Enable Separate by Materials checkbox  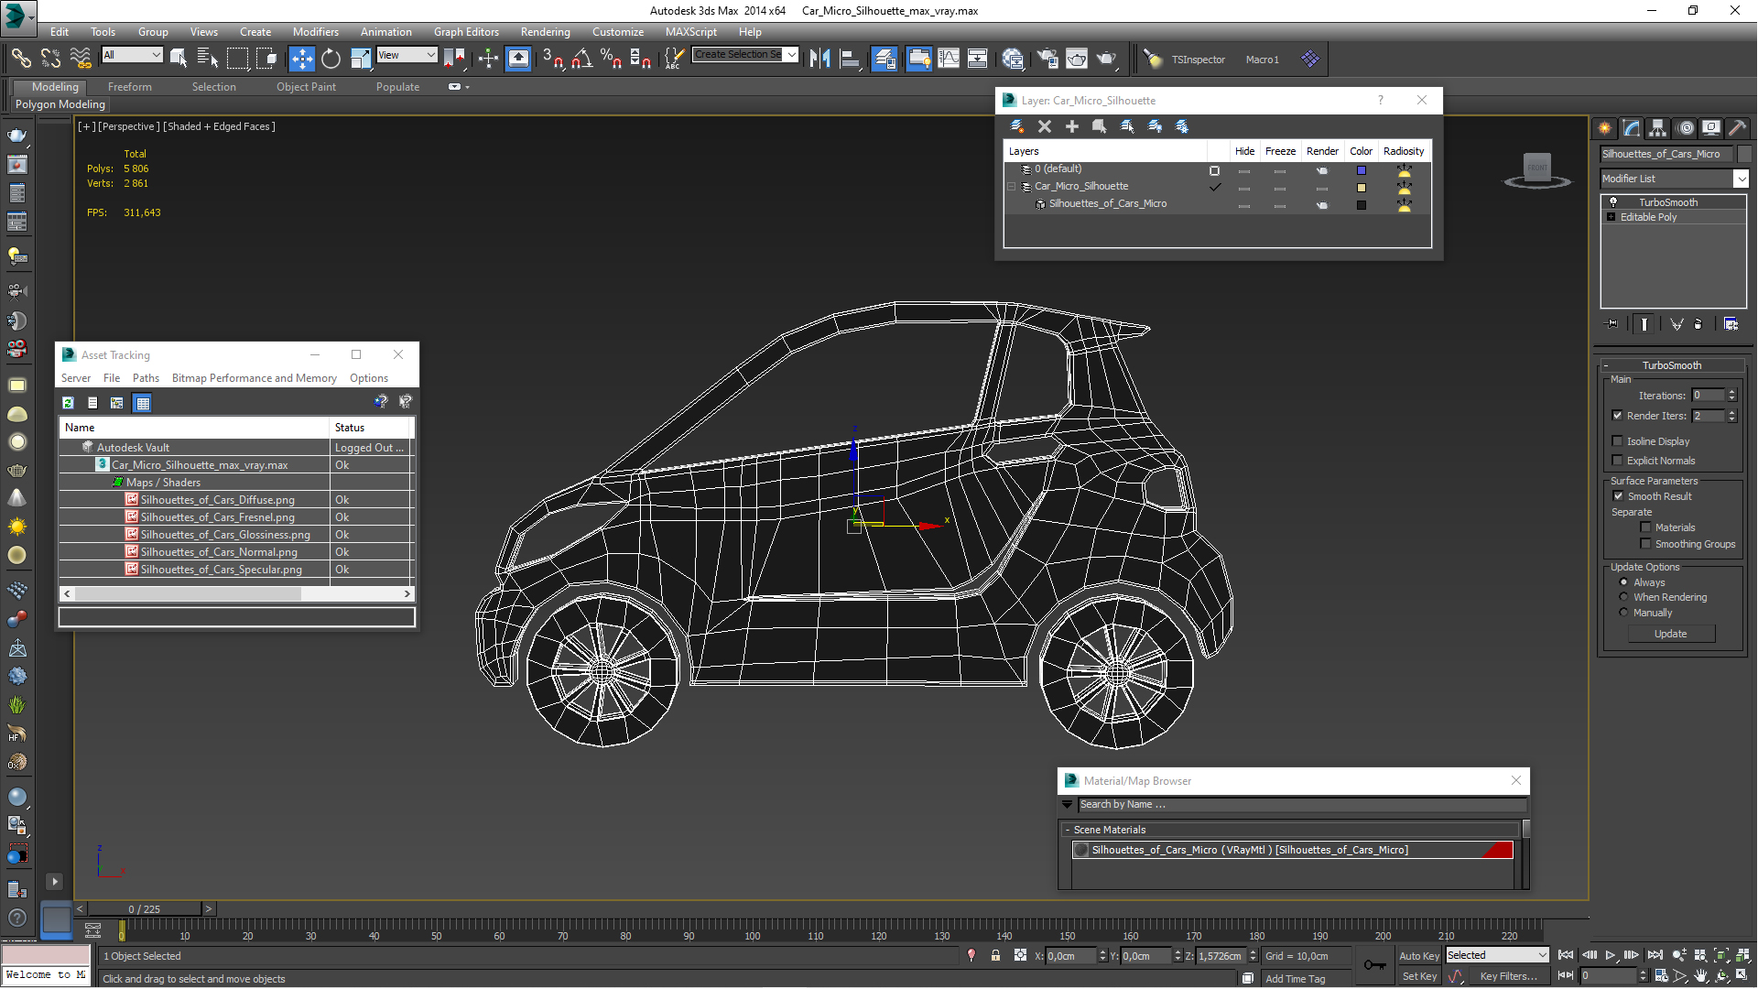tap(1645, 527)
